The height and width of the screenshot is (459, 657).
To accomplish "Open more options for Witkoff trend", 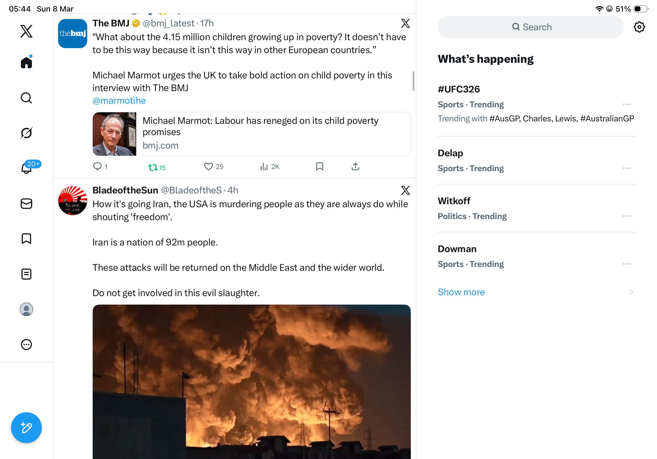I will 626,216.
